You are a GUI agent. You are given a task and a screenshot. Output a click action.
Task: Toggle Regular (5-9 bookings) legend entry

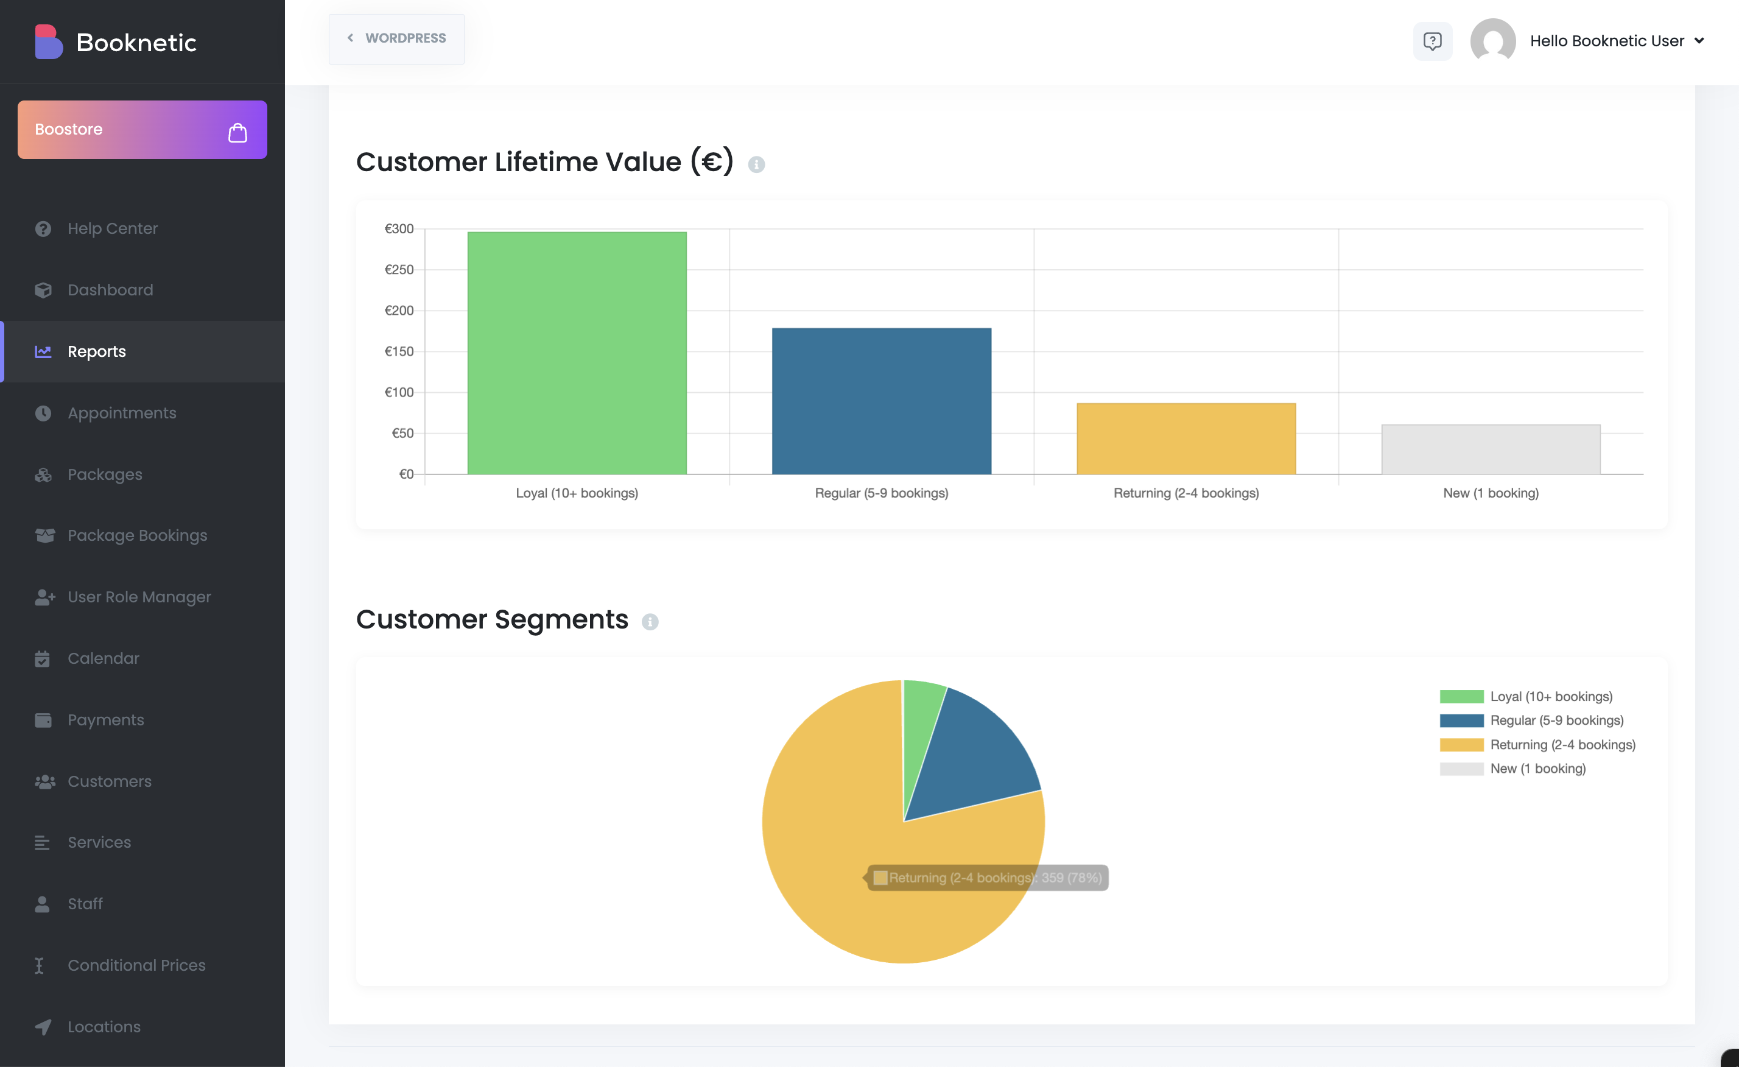point(1556,720)
